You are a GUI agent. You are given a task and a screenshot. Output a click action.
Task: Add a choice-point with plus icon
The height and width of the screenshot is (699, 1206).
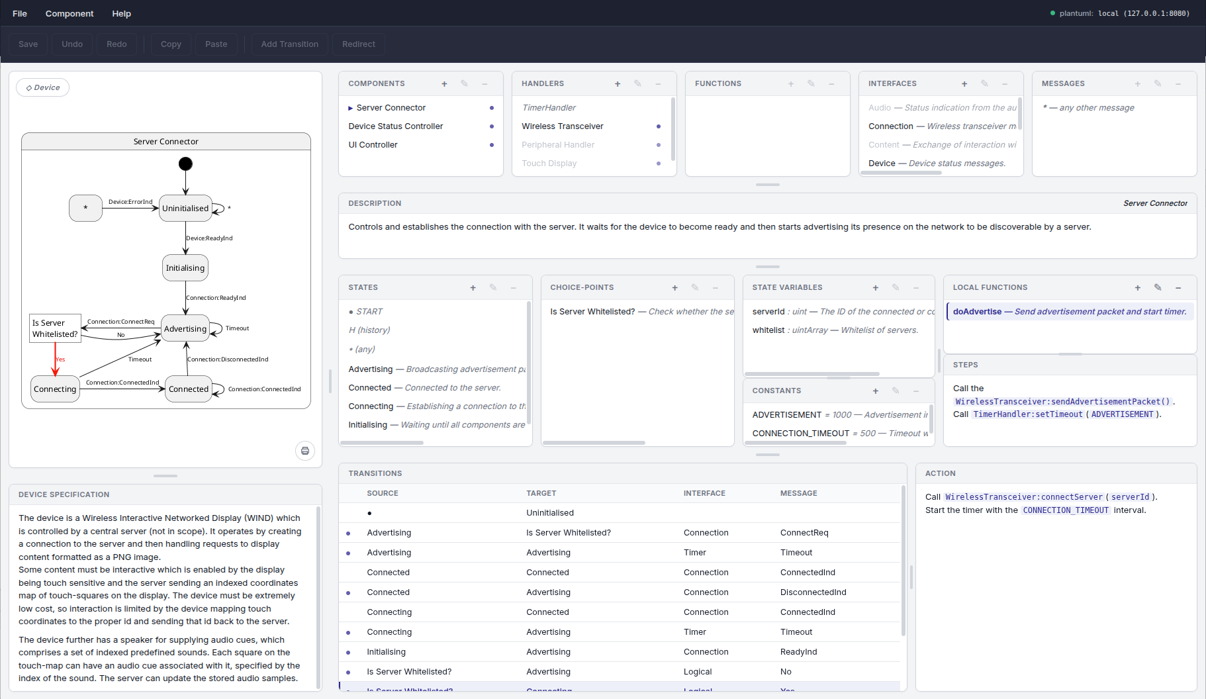pos(674,288)
